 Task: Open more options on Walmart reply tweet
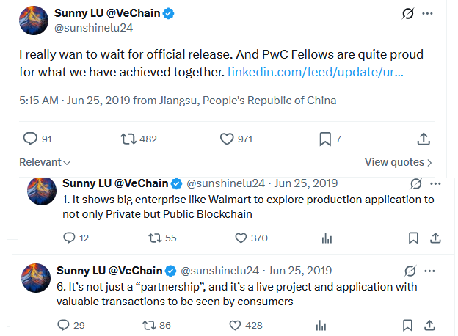click(x=435, y=183)
